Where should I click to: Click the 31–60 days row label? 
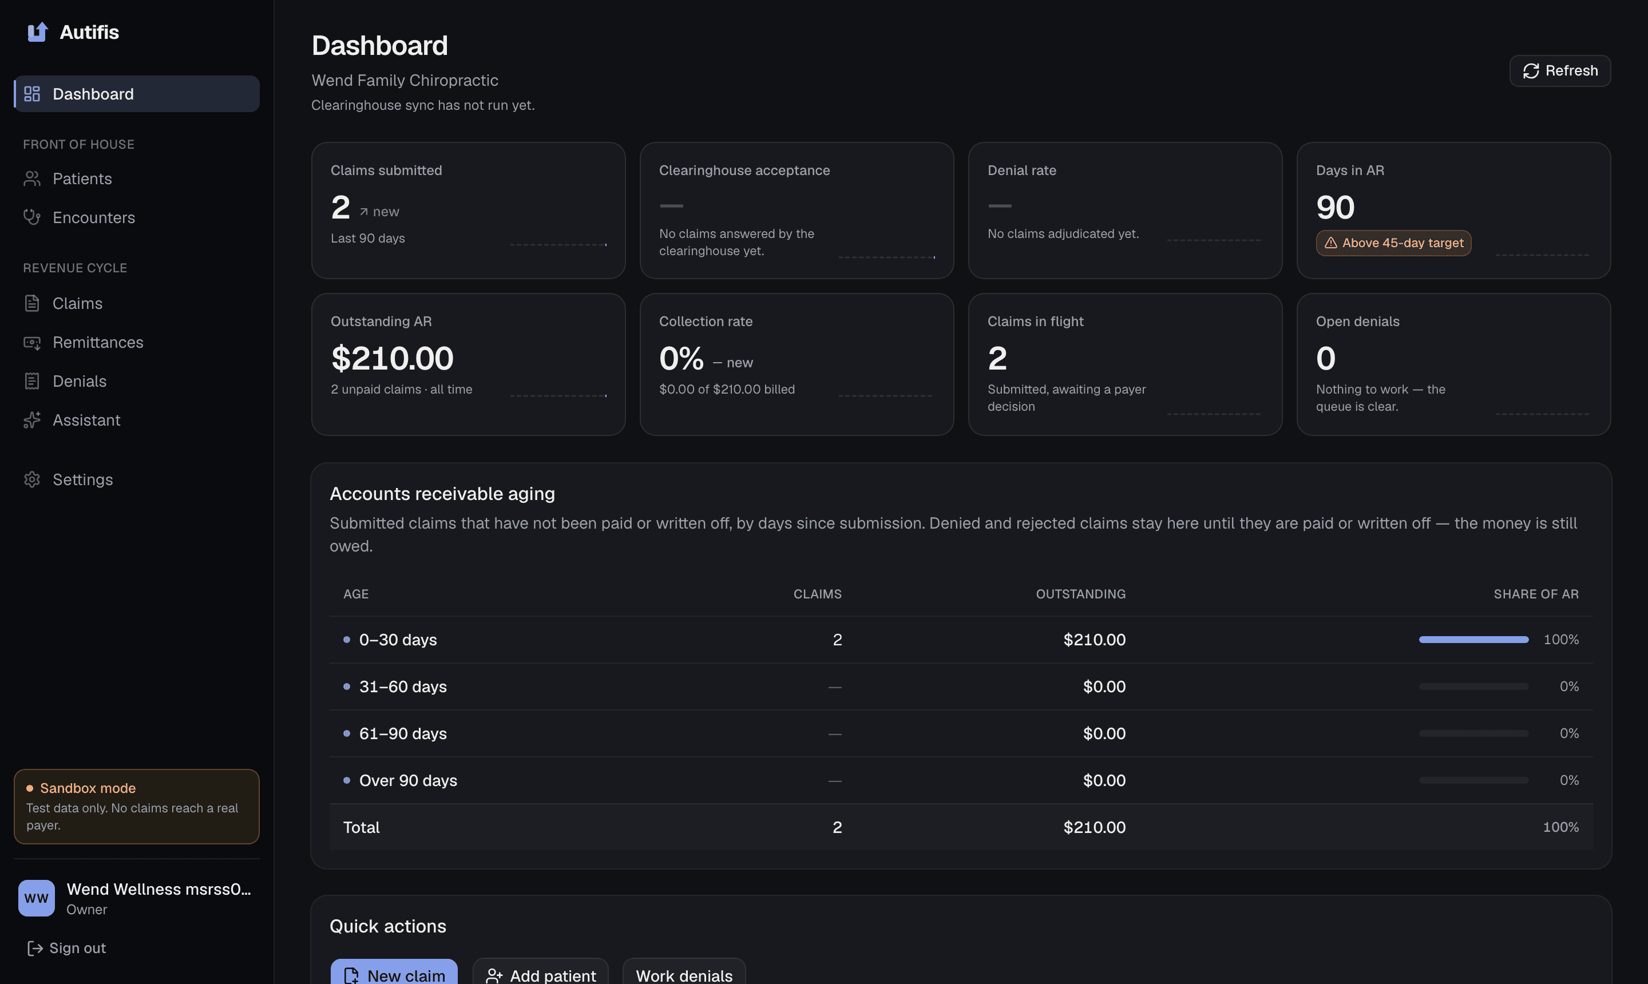coord(402,687)
